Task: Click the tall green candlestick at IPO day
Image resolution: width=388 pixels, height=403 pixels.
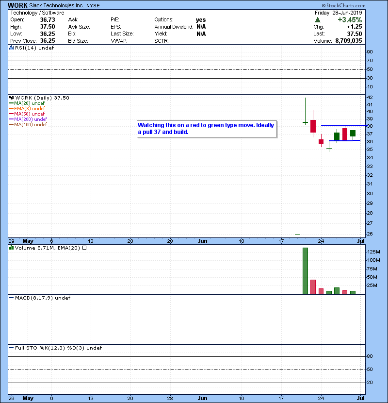Action: (306, 111)
